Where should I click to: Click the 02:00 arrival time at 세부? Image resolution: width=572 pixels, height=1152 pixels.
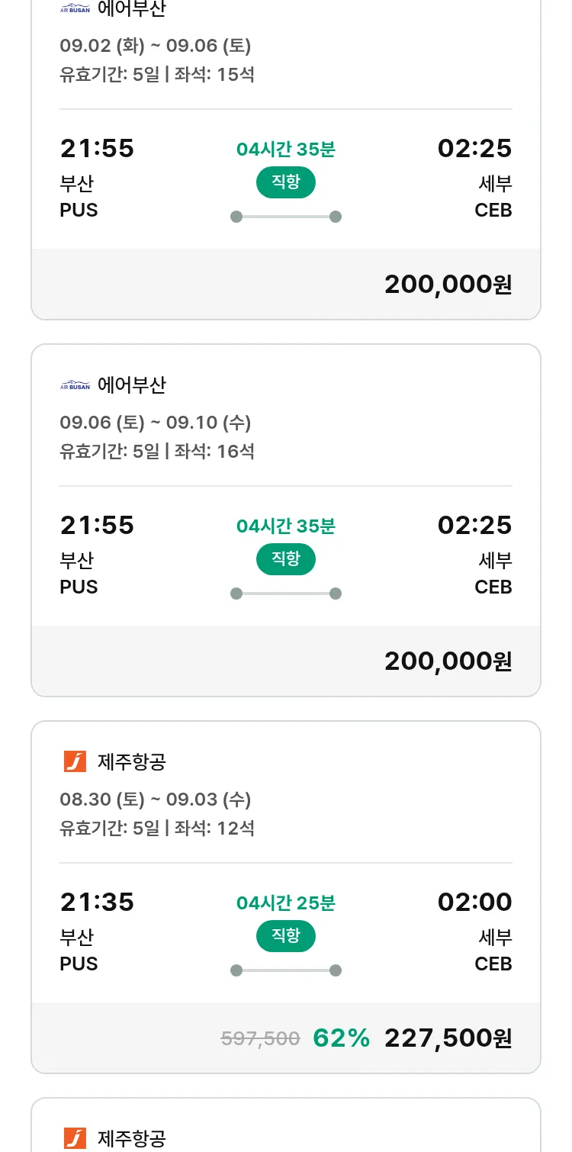click(x=474, y=902)
